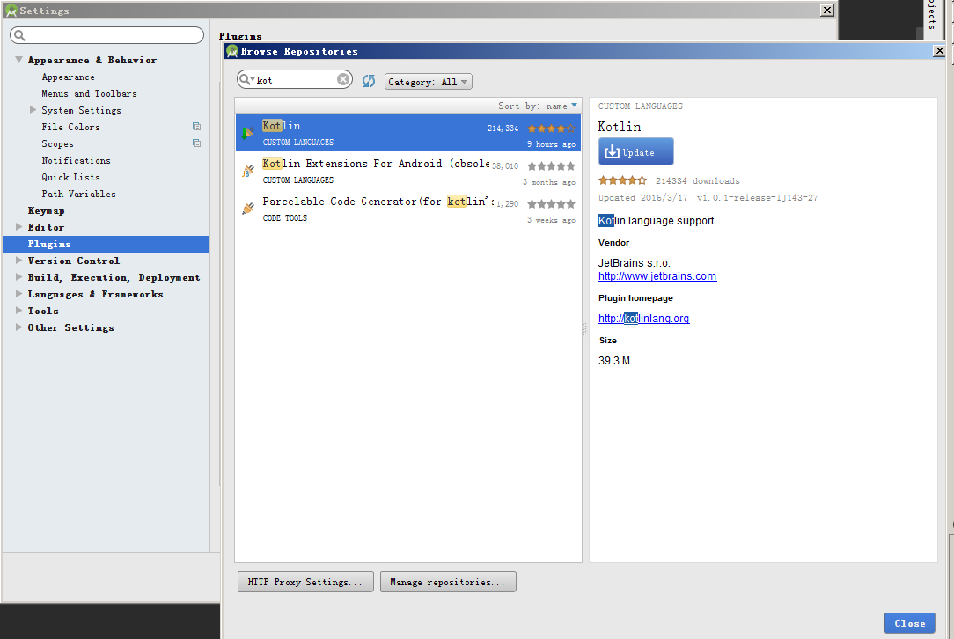Viewport: 954px width, 639px height.
Task: Select Menus and Toolbars settings
Action: pos(89,93)
